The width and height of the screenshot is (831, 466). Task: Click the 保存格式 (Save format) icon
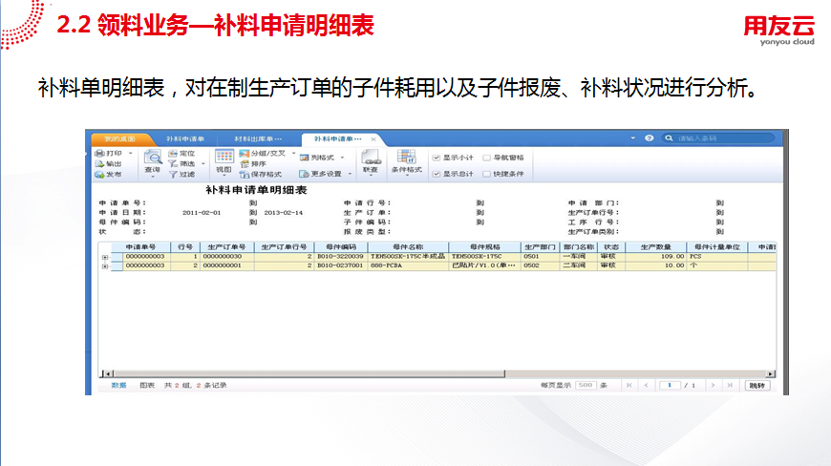tap(245, 174)
